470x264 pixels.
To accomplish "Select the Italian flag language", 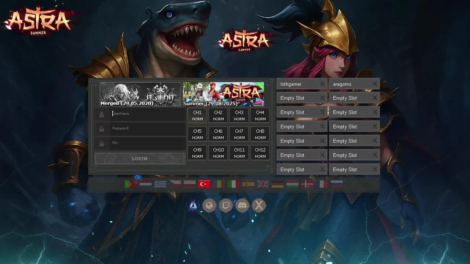I will coord(234,184).
